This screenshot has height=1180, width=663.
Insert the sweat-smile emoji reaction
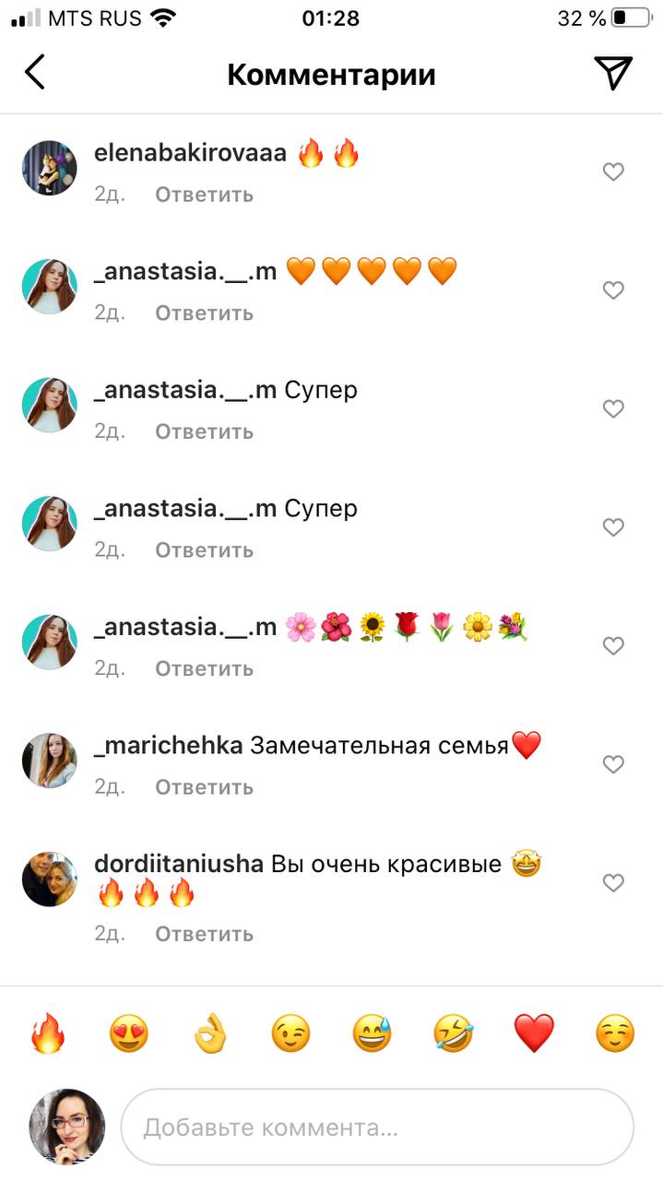click(372, 1033)
